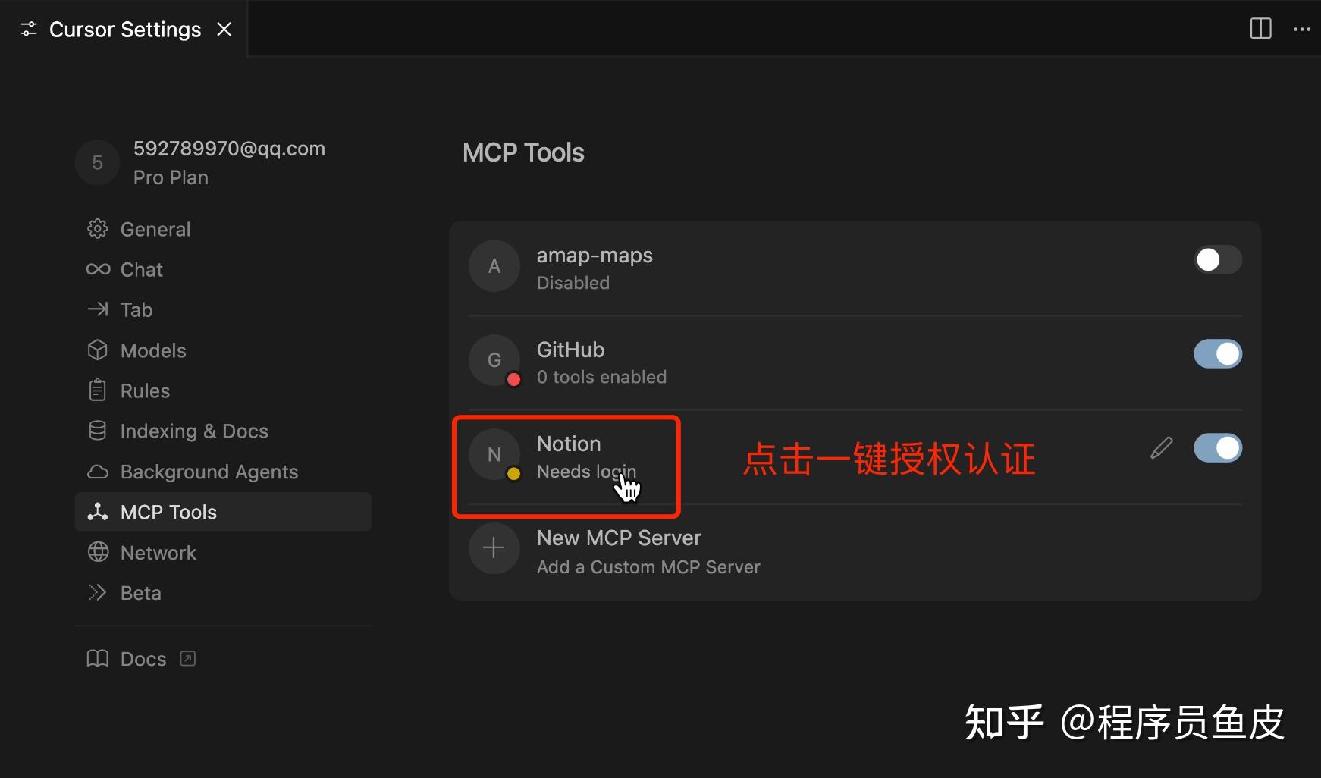Turn off the Notion server toggle
Viewport: 1321px width, 778px height.
(1218, 447)
